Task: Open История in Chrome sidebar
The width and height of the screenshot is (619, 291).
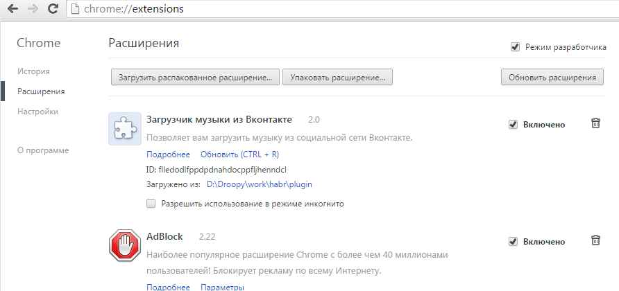Action: tap(33, 71)
